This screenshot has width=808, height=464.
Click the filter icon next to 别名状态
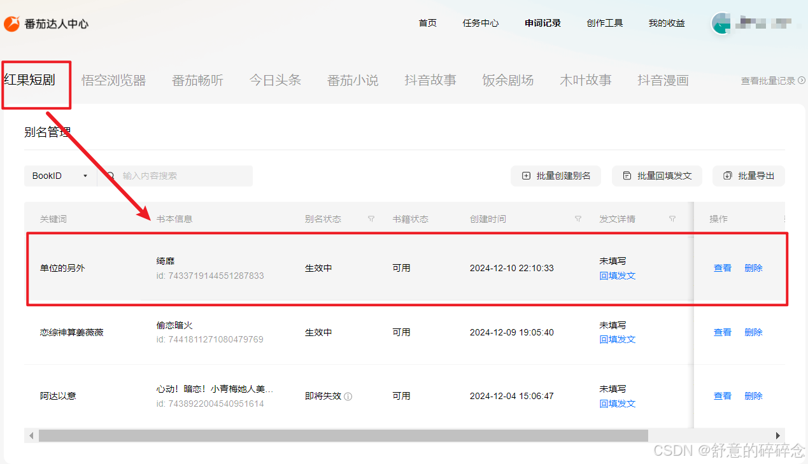tap(371, 219)
